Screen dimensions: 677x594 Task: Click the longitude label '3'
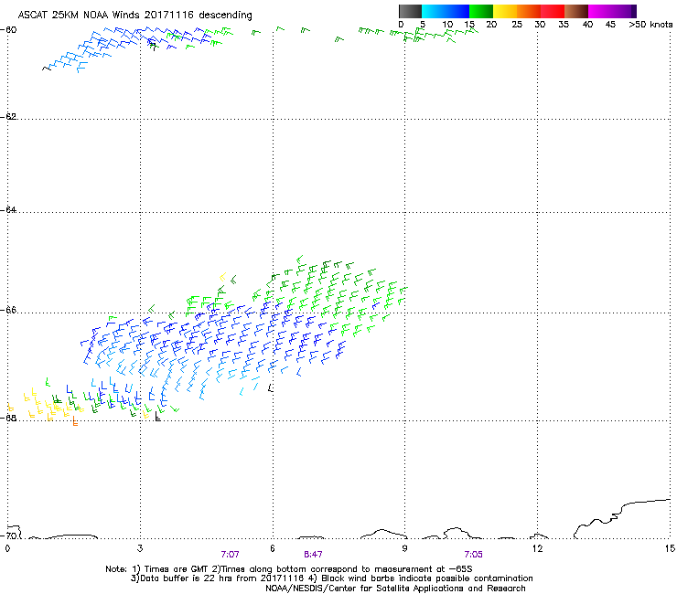click(x=140, y=548)
